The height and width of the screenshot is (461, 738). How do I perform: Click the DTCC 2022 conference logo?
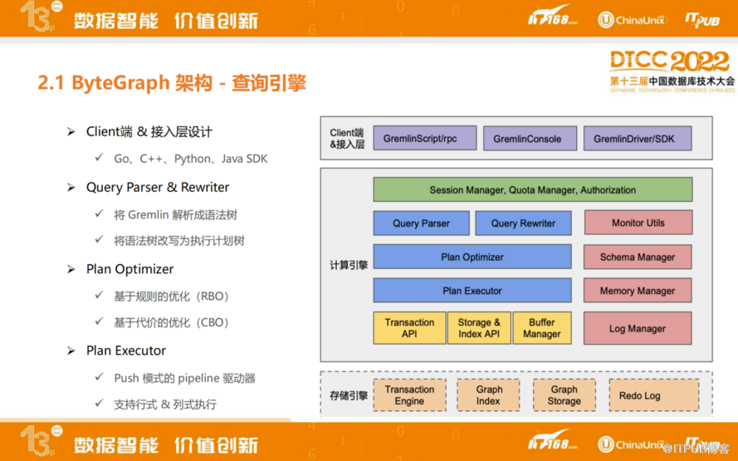[672, 70]
